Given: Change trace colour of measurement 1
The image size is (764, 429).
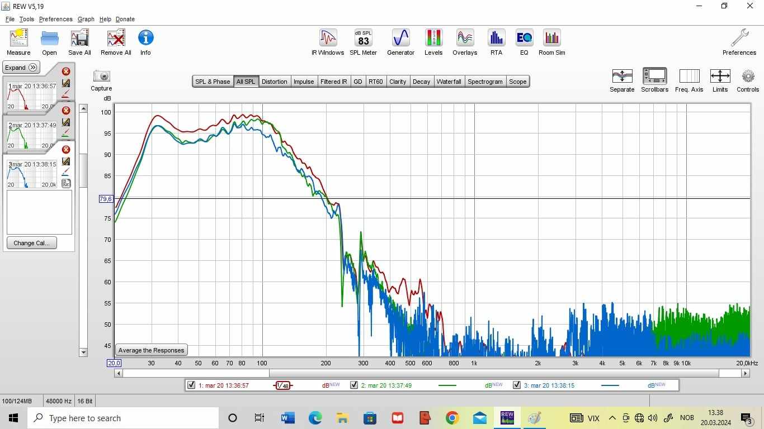Looking at the screenshot, I should pos(66,94).
